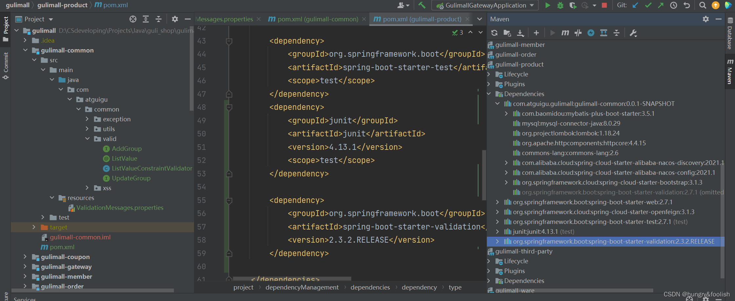Image resolution: width=735 pixels, height=301 pixels.
Task: Collapse the valid package folder
Action: [x=87, y=139]
